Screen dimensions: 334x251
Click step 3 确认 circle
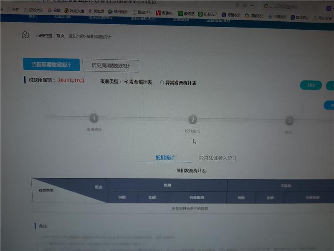[289, 121]
